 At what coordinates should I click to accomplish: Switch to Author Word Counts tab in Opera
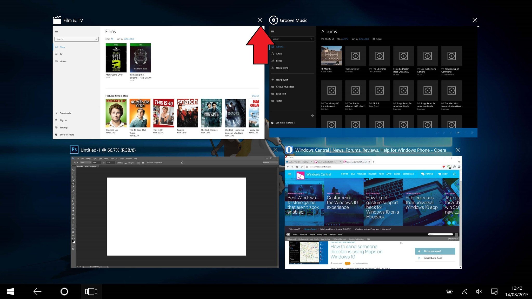[299, 162]
